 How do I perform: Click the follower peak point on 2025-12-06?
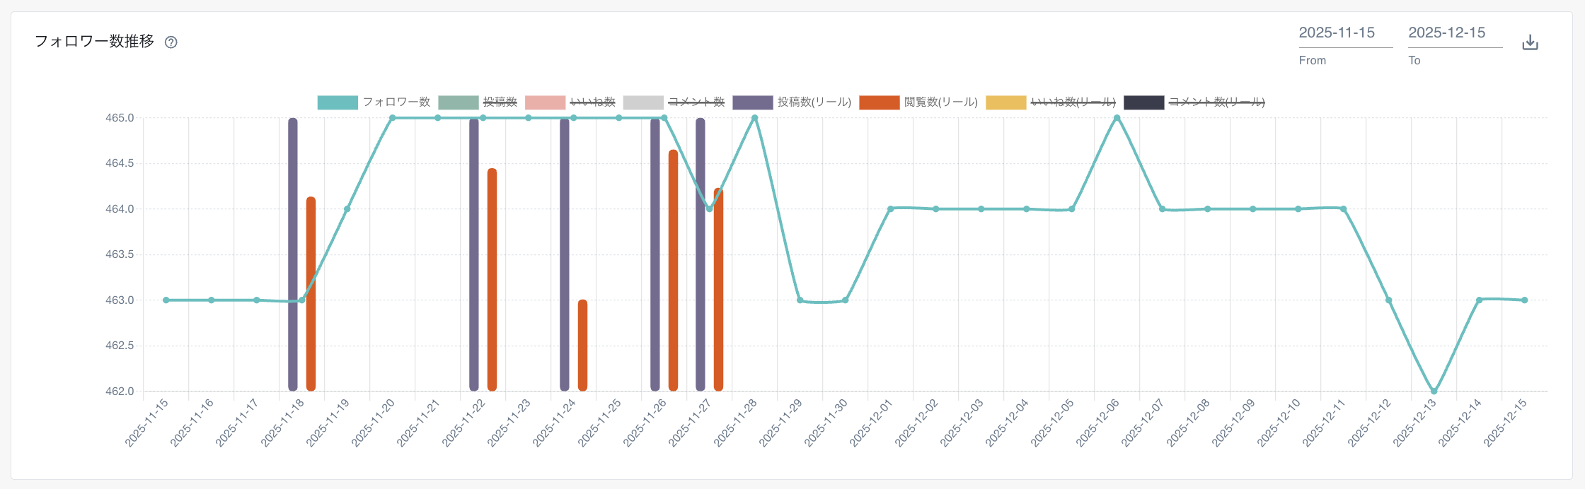(x=1117, y=118)
